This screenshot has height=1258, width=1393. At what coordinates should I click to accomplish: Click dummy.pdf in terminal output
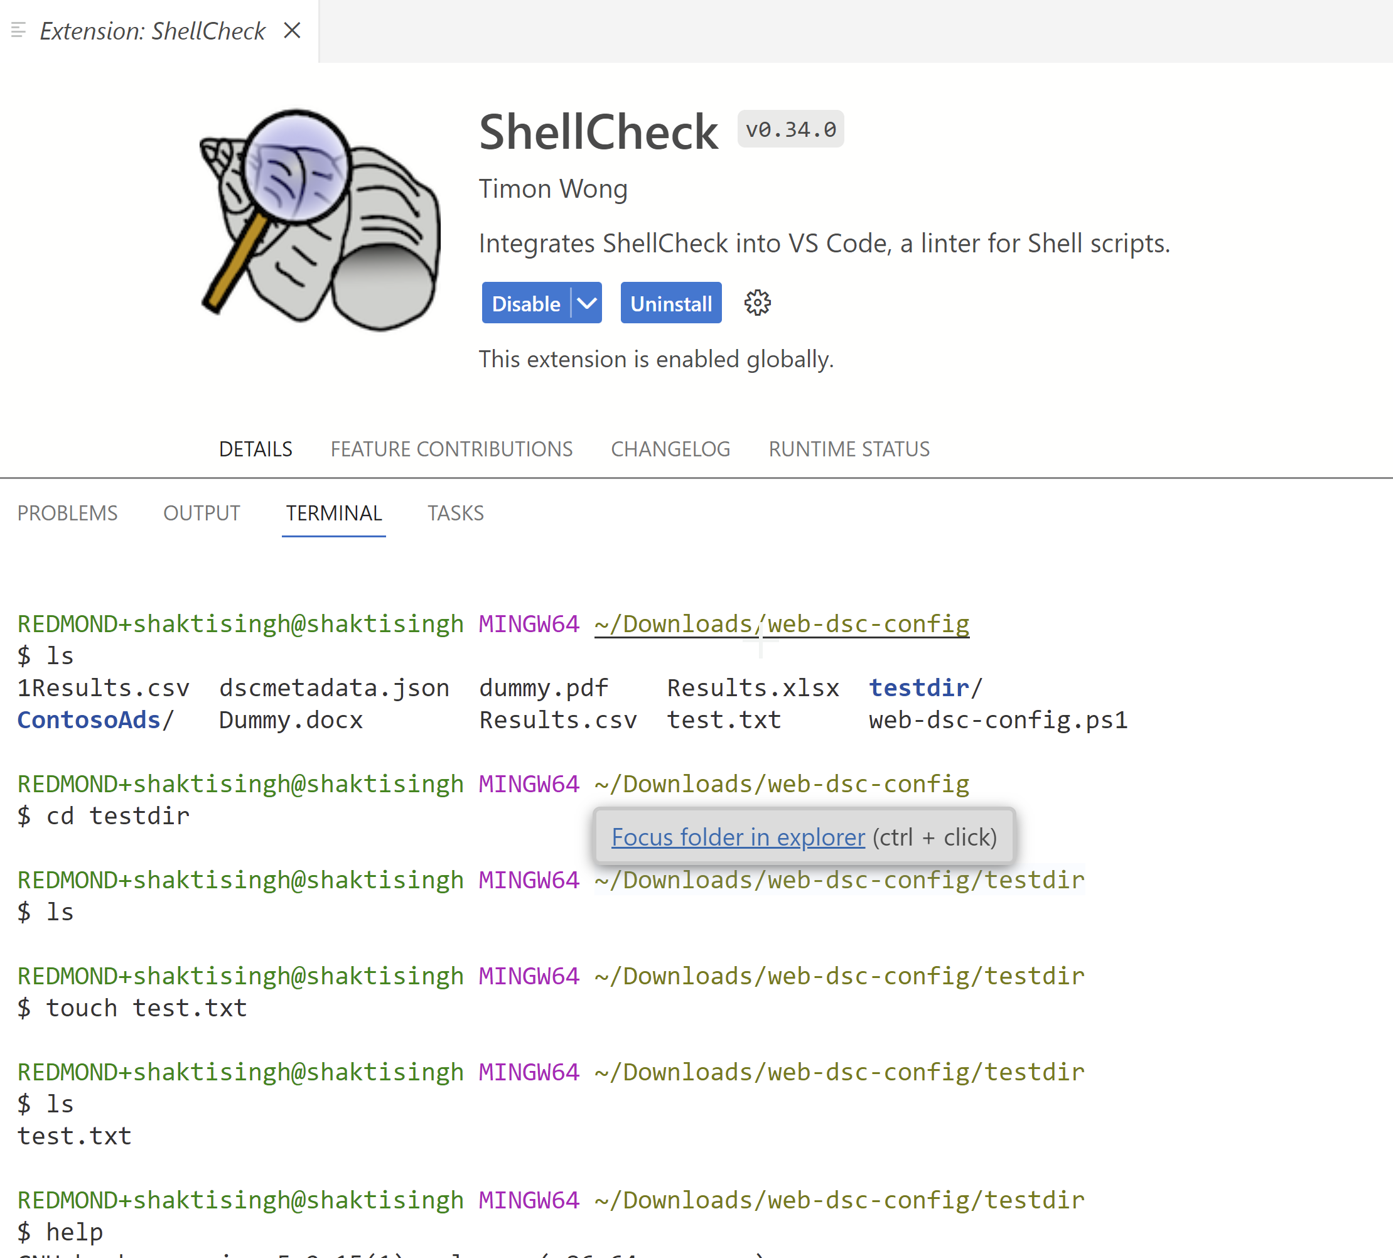544,688
